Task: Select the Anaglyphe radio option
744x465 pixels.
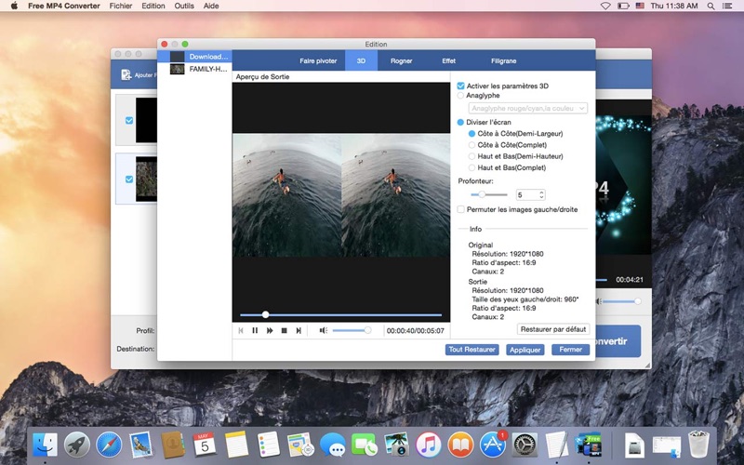Action: click(460, 96)
